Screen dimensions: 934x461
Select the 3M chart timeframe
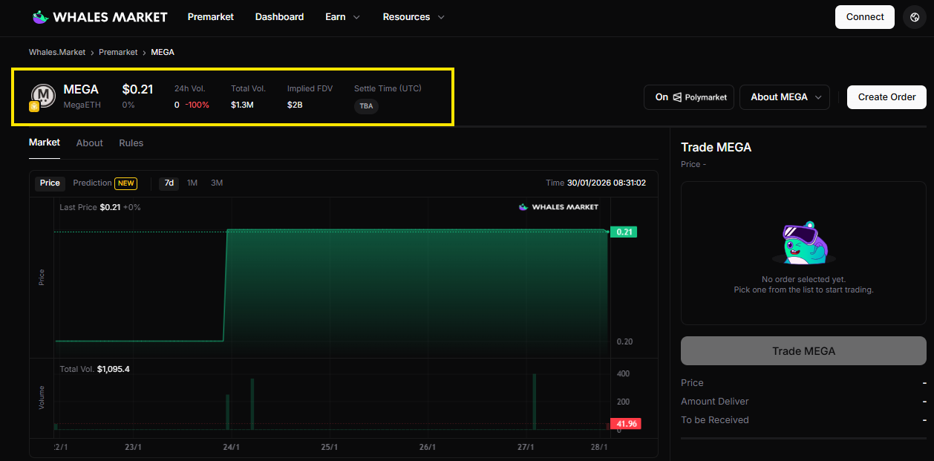pyautogui.click(x=216, y=183)
